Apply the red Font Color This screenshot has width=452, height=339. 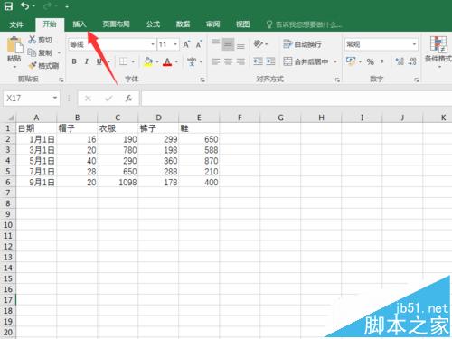pos(167,61)
